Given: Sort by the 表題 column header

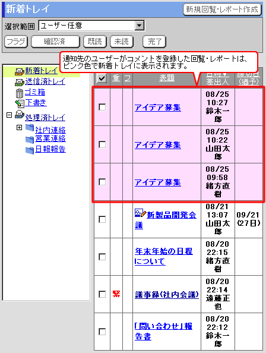Looking at the screenshot, I should pyautogui.click(x=167, y=78).
